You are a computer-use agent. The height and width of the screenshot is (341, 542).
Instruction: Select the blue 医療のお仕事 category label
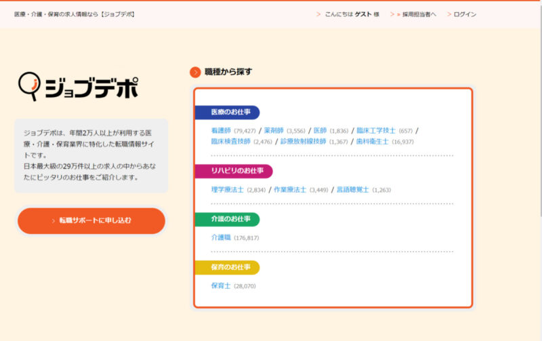click(228, 113)
